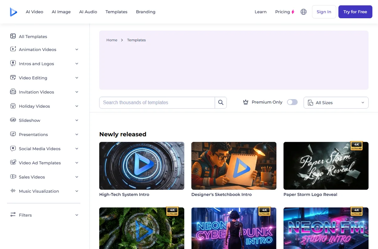This screenshot has height=249, width=378.
Task: Click the High-Tech System Intro title
Action: click(124, 195)
